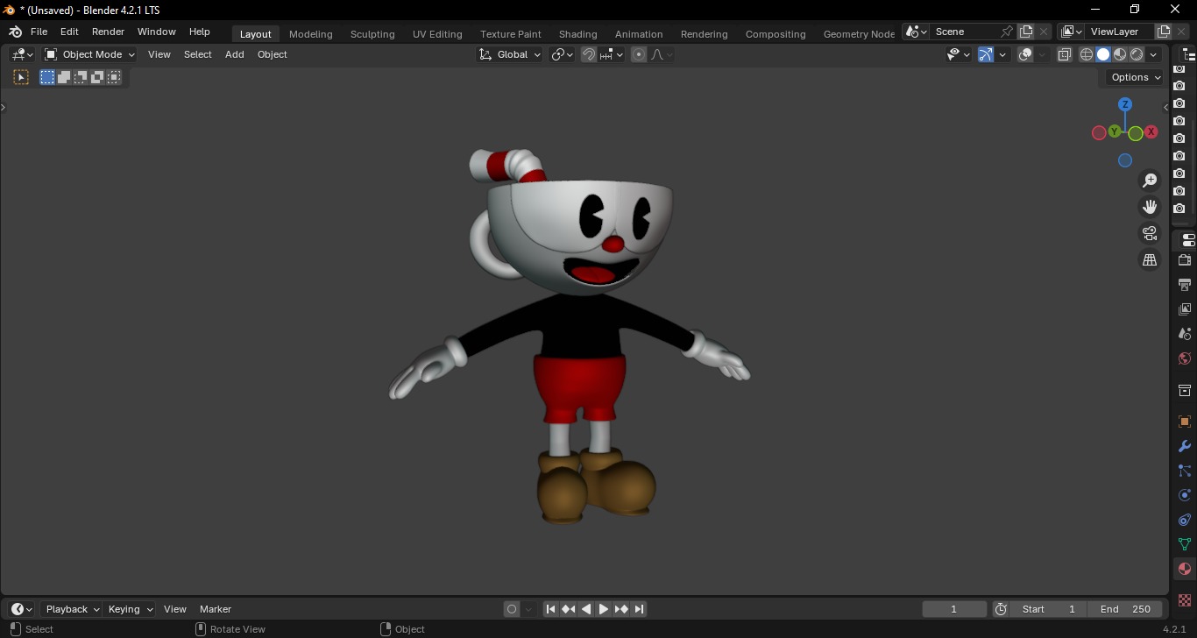This screenshot has width=1197, height=638.
Task: Choose the Subtract selection mode icon
Action: (x=81, y=77)
